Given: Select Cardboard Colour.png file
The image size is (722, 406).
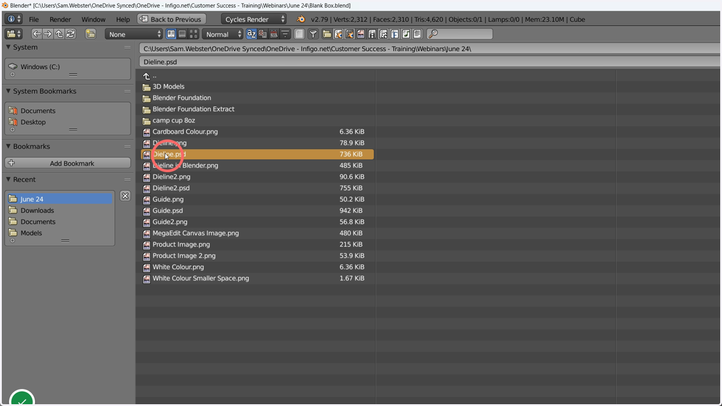Looking at the screenshot, I should [x=258, y=132].
